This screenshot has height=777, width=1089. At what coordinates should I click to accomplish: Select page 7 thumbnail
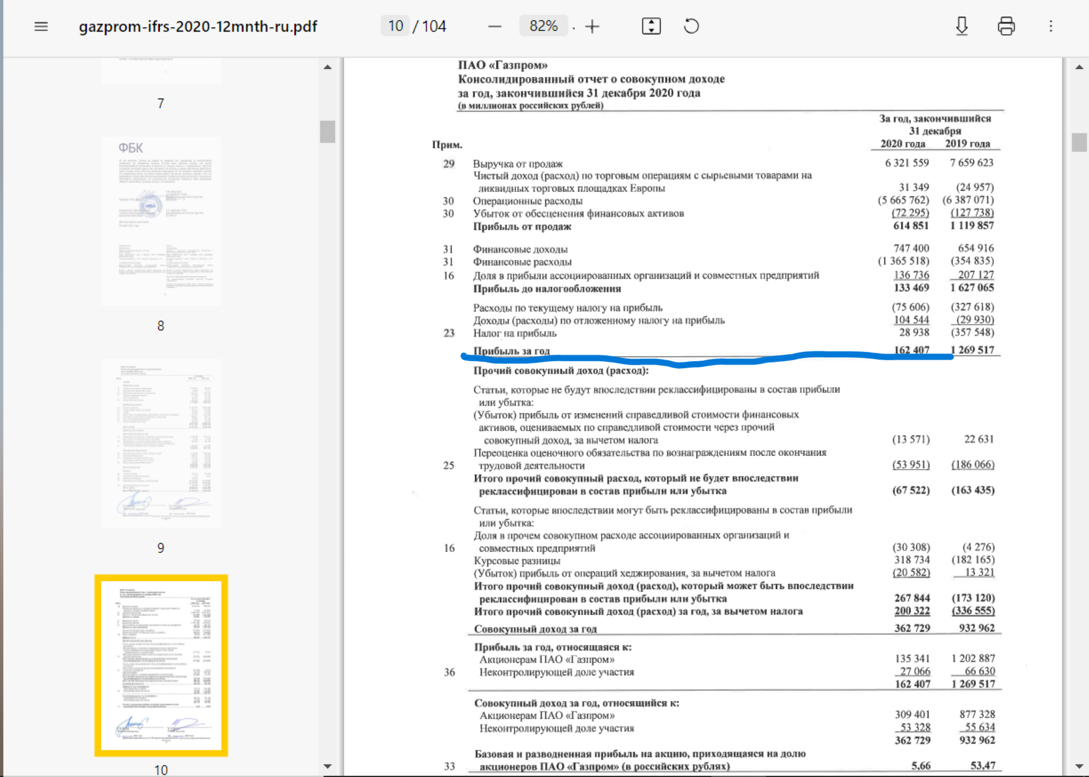[161, 71]
